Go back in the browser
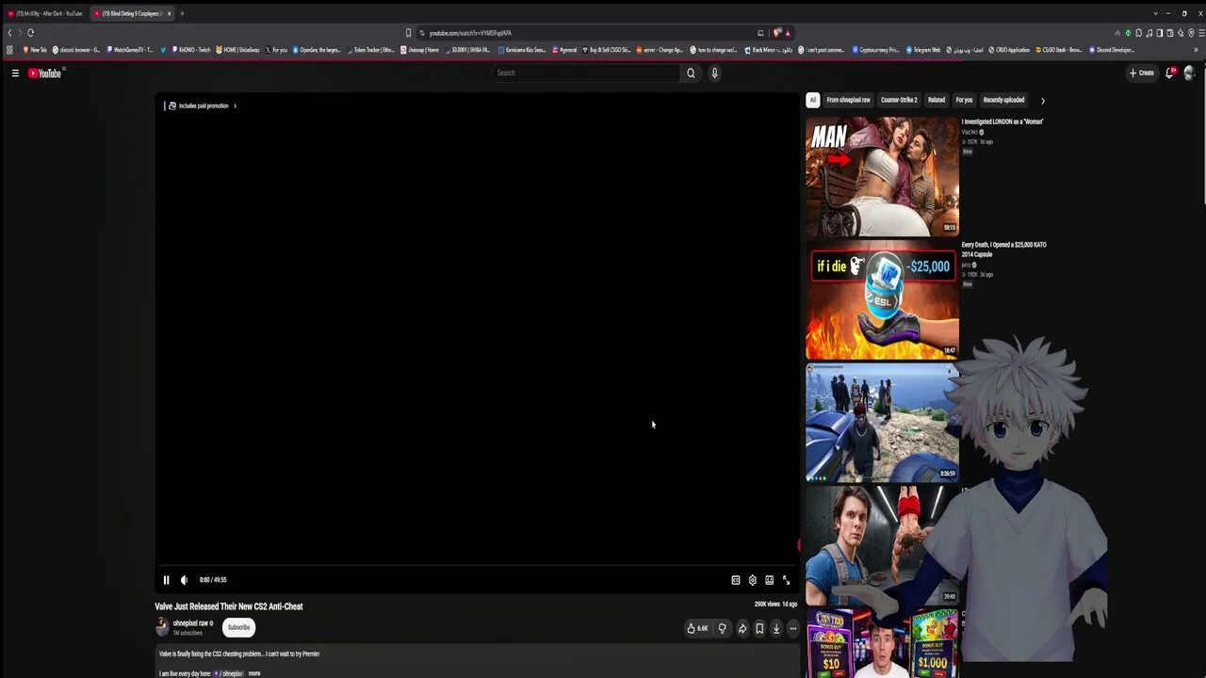This screenshot has height=678, width=1206. coord(9,33)
